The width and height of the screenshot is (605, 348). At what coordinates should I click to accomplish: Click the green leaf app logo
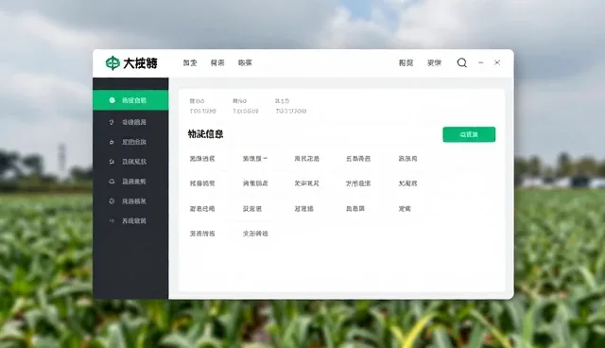[x=112, y=63]
